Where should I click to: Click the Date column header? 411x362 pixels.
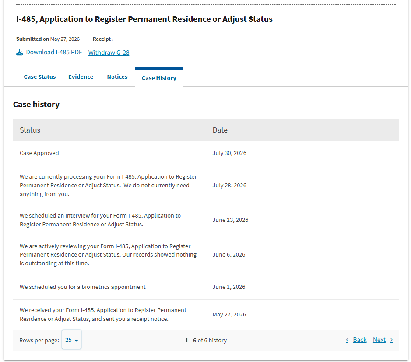point(220,130)
